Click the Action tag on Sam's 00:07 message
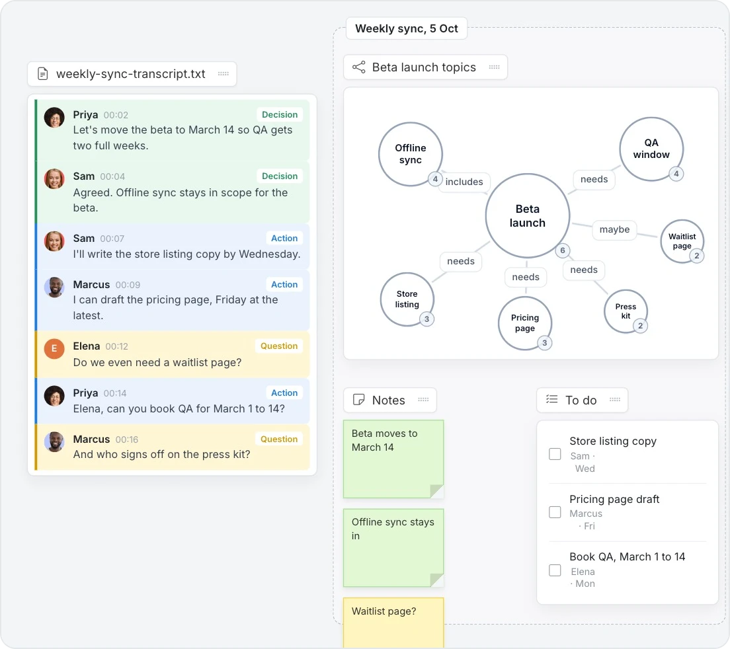The width and height of the screenshot is (730, 649). [x=284, y=238]
